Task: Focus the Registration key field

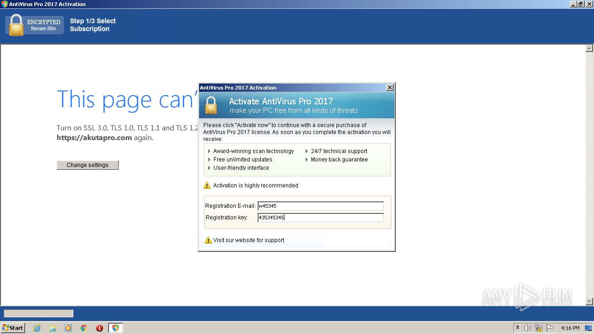Action: pos(321,218)
